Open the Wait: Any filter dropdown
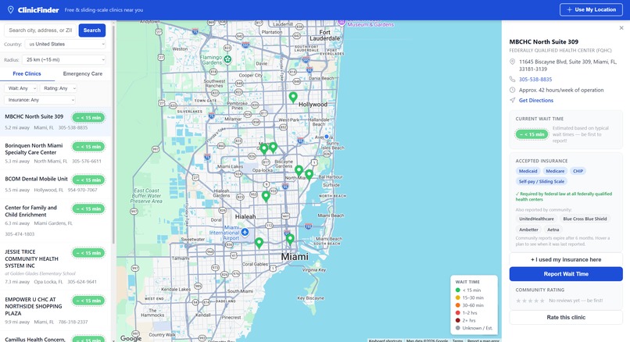Screen dimensions: 630x342 [x=21, y=88]
